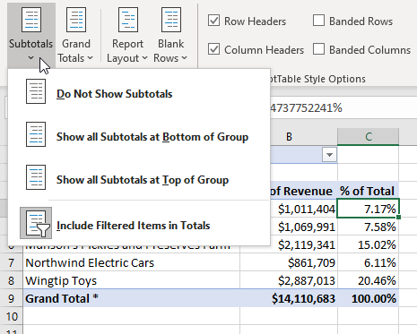417x334 pixels.
Task: Click the Report Layout ribbon icon
Action: 128,20
